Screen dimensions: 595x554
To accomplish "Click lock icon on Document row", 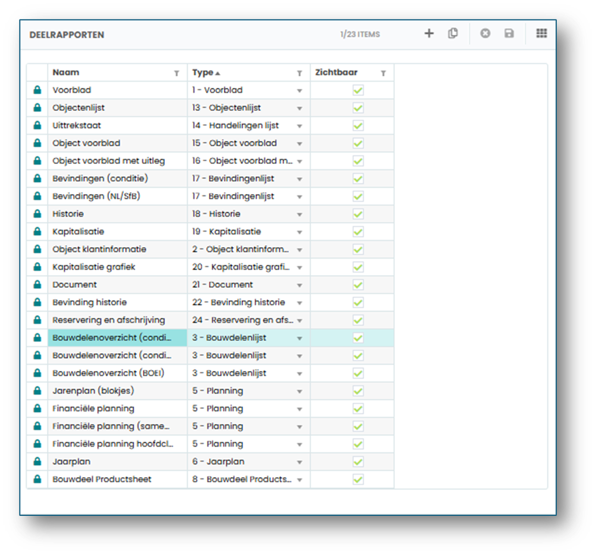I will click(x=37, y=285).
